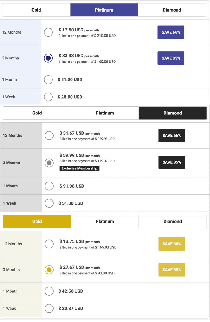210x322 pixels.
Task: Click the Exclusive Membership label
Action: point(79,168)
